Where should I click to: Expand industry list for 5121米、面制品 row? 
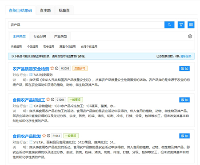tap(31, 142)
